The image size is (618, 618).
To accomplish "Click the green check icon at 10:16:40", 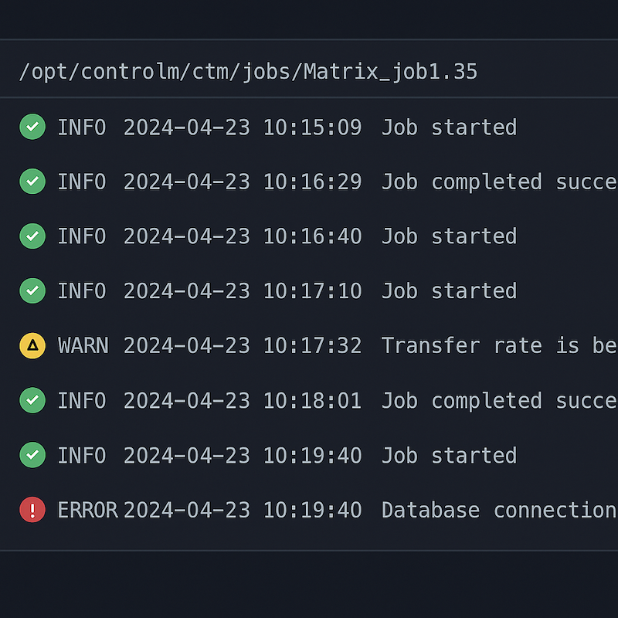I will click(32, 236).
